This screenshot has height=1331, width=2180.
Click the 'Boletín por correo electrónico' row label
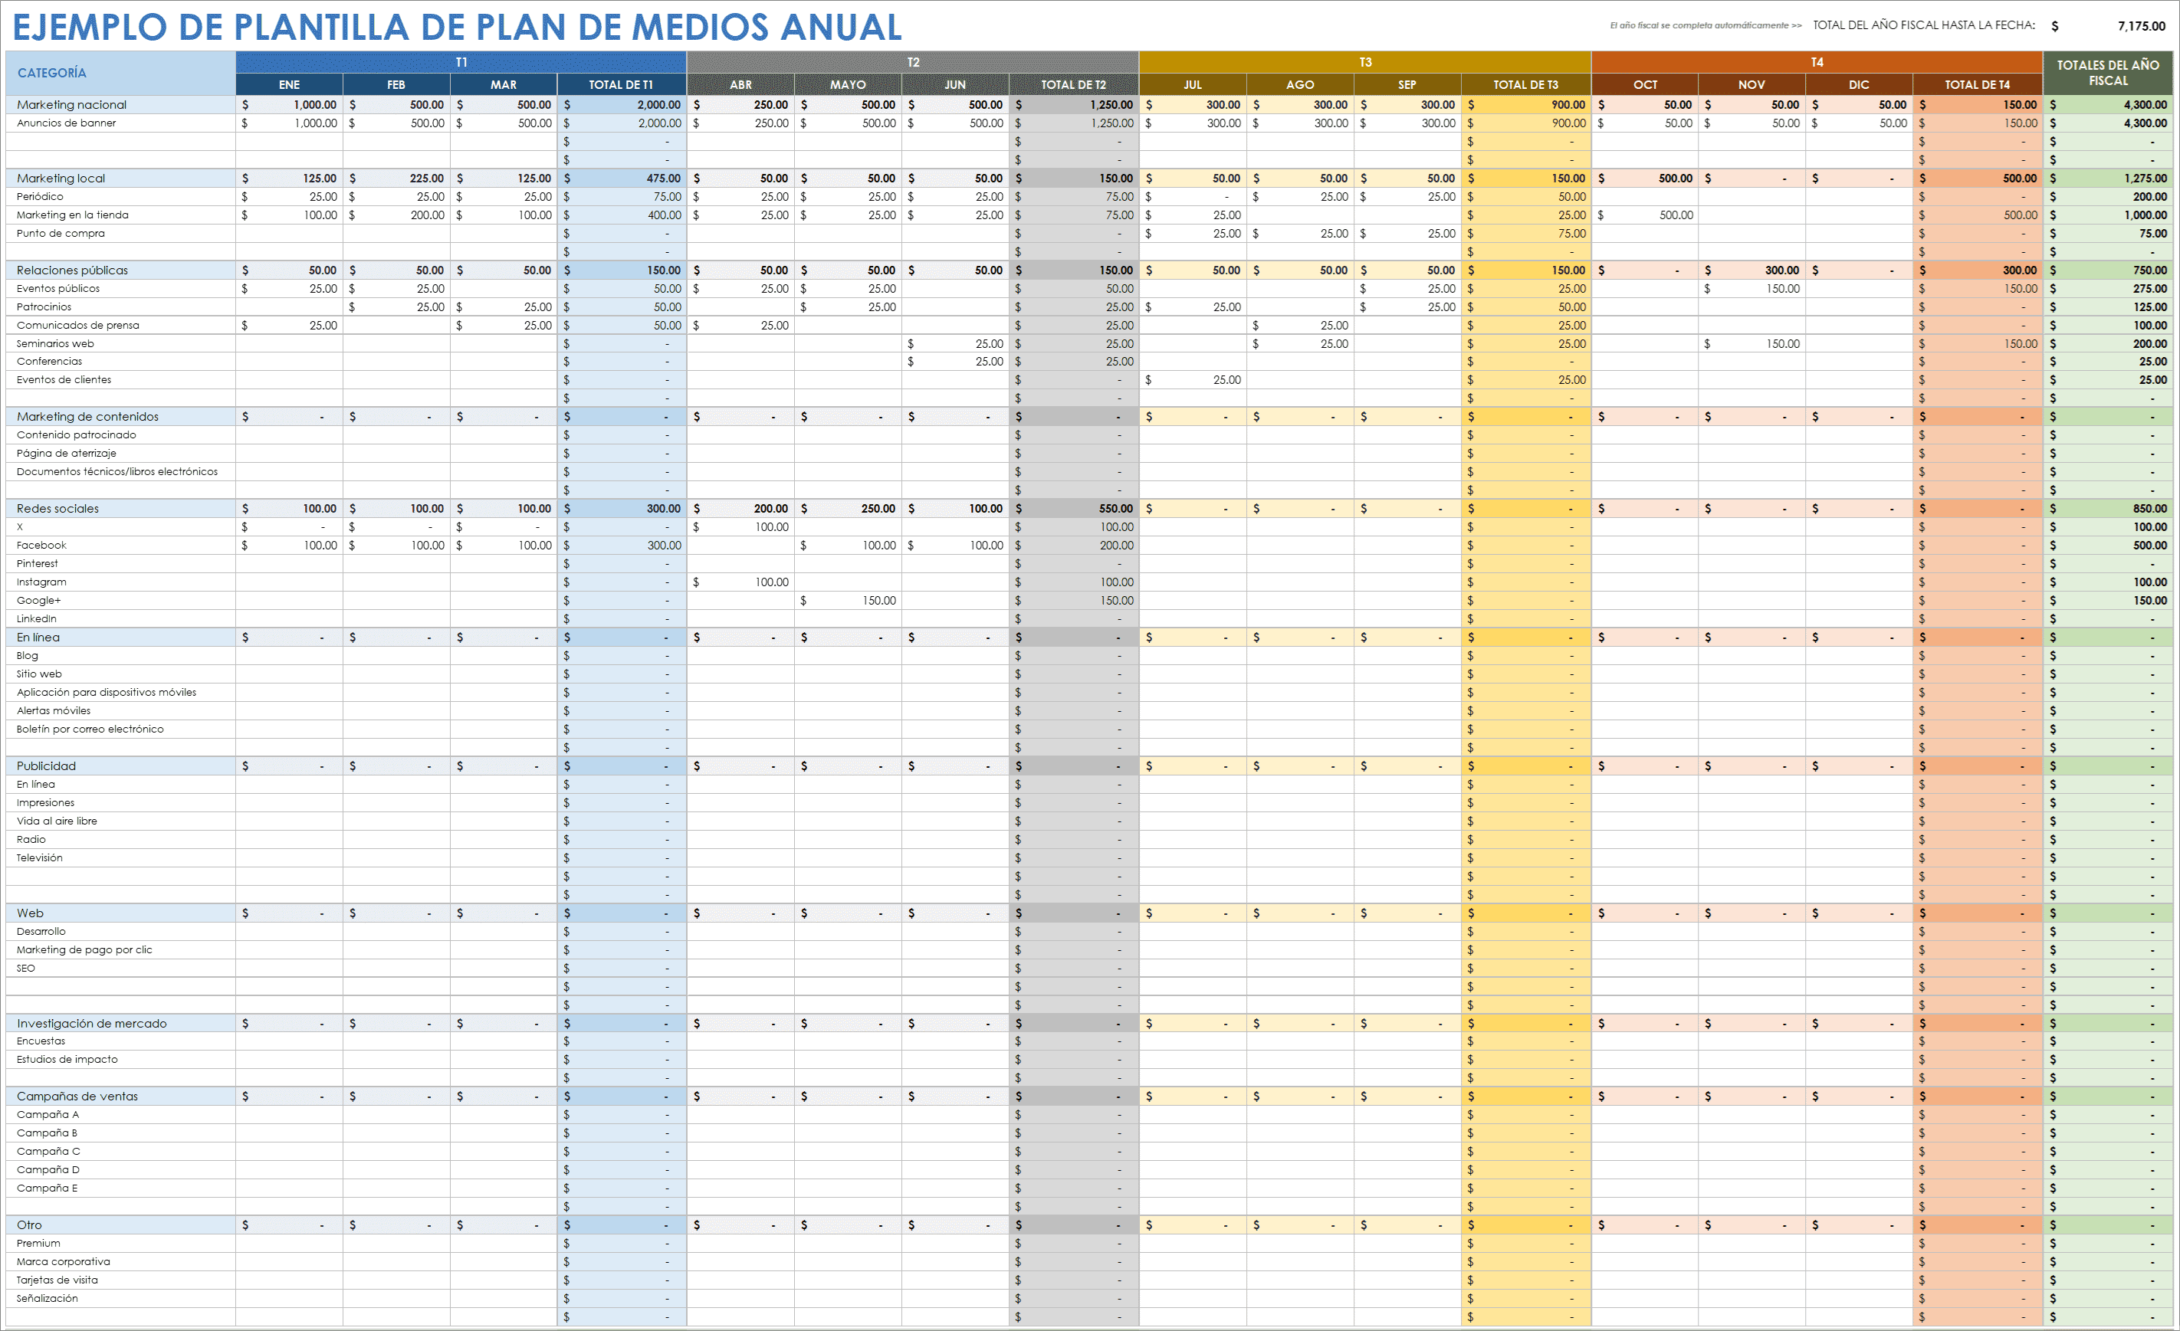coord(90,729)
